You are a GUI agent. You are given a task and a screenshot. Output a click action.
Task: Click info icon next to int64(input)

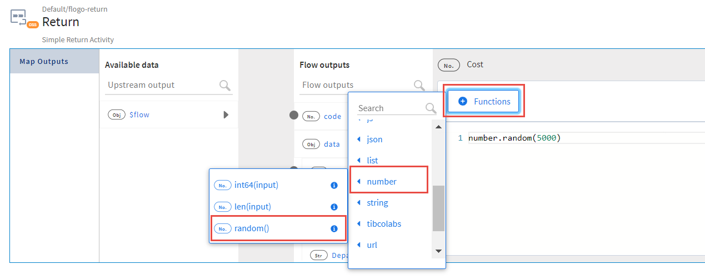click(334, 185)
